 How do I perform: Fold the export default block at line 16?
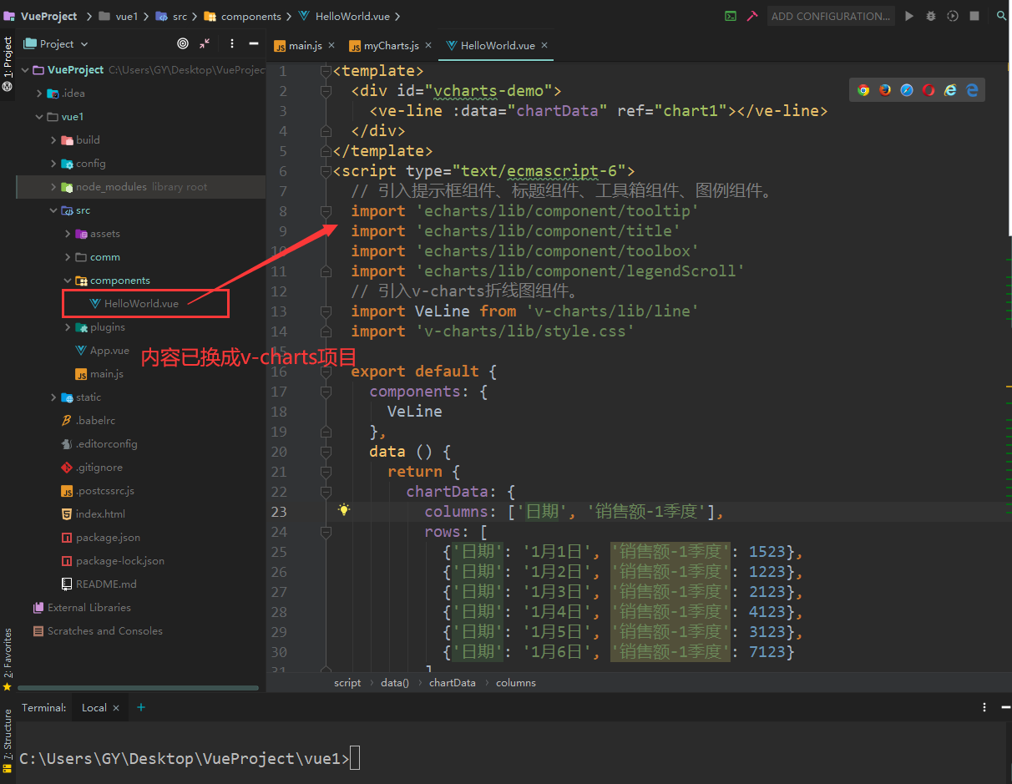click(x=326, y=372)
